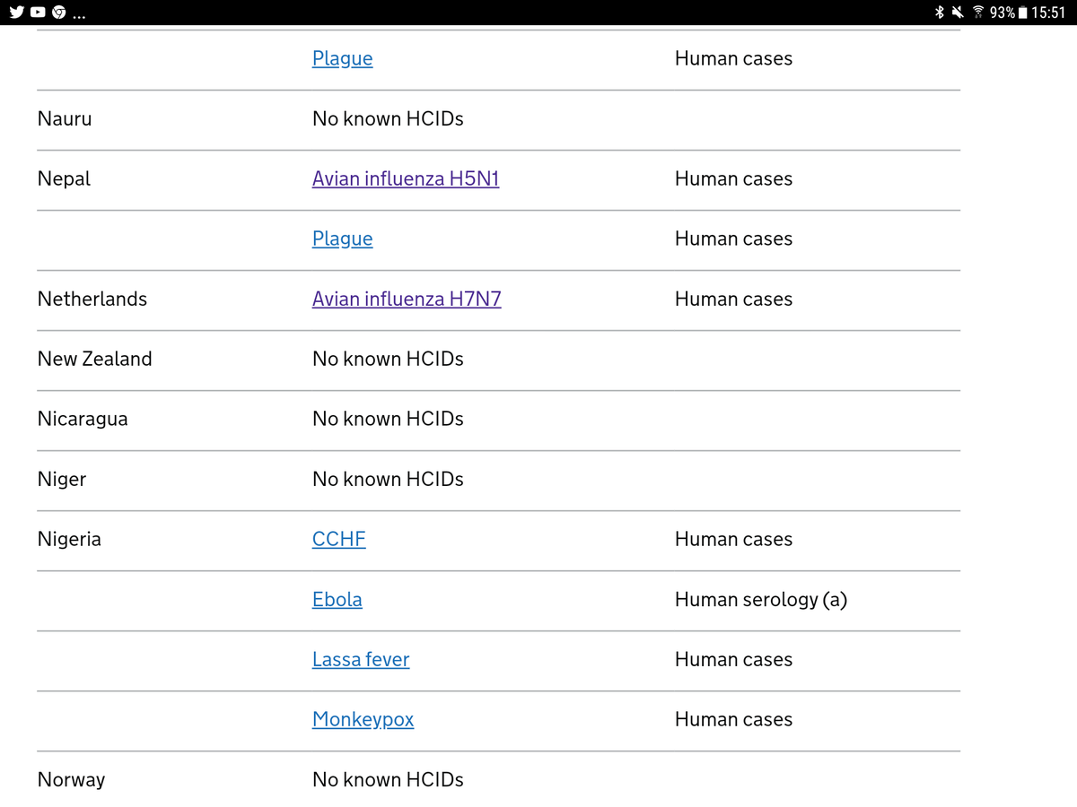Click 'Human cases' in topmost Plague row
Viewport: 1077px width, 807px height.
(x=733, y=58)
